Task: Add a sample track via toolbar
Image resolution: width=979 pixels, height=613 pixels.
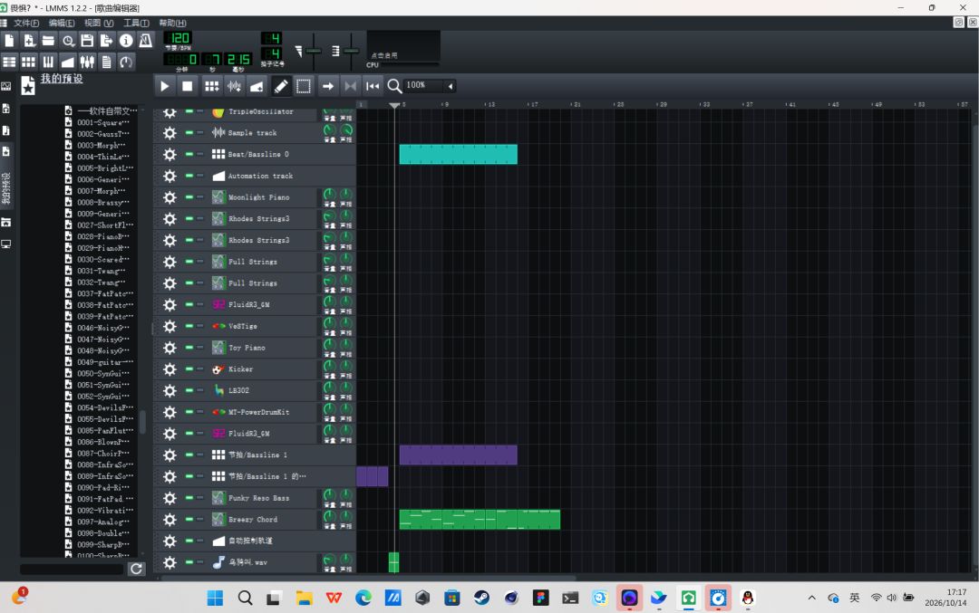Action: pos(234,86)
